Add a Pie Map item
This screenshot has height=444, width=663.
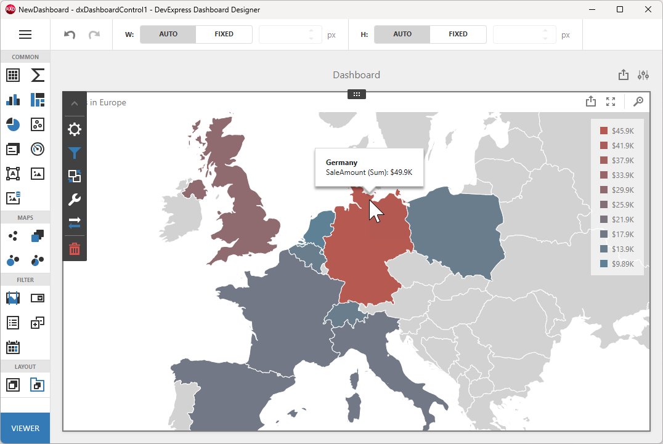(38, 260)
